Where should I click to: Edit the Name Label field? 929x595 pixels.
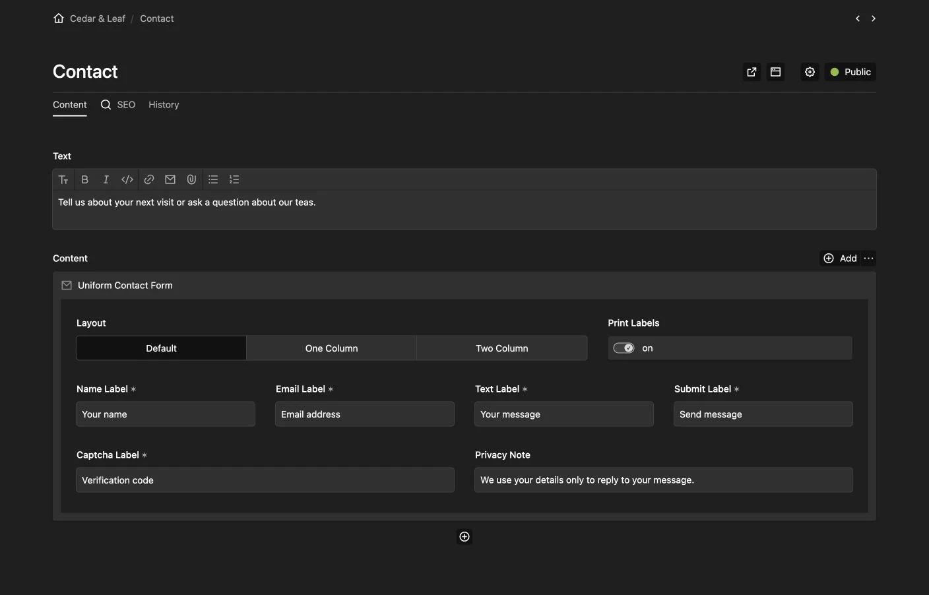[166, 414]
